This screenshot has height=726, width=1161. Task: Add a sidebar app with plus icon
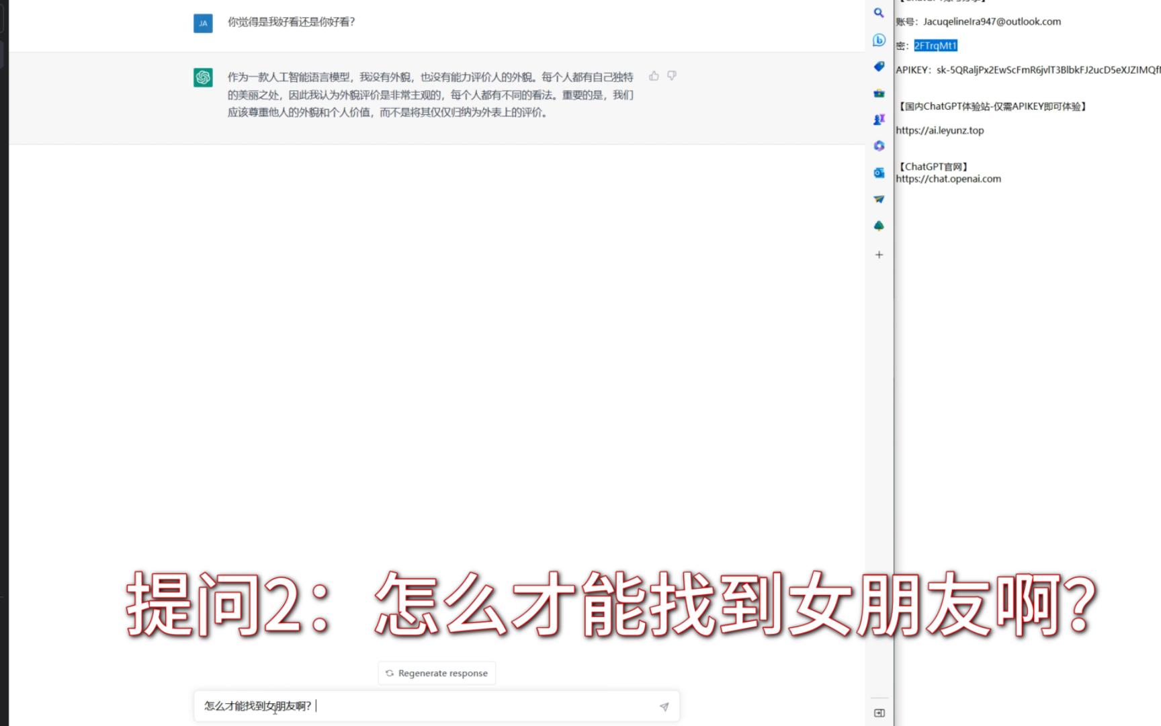879,255
